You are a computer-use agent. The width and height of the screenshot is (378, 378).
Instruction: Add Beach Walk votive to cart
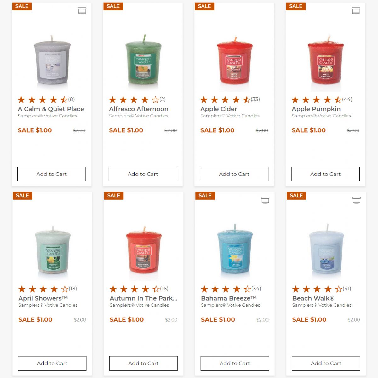[x=326, y=363]
